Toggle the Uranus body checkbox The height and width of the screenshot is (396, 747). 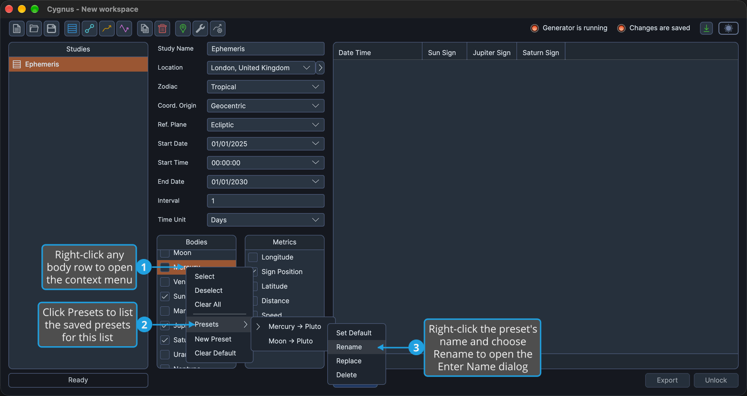point(165,355)
